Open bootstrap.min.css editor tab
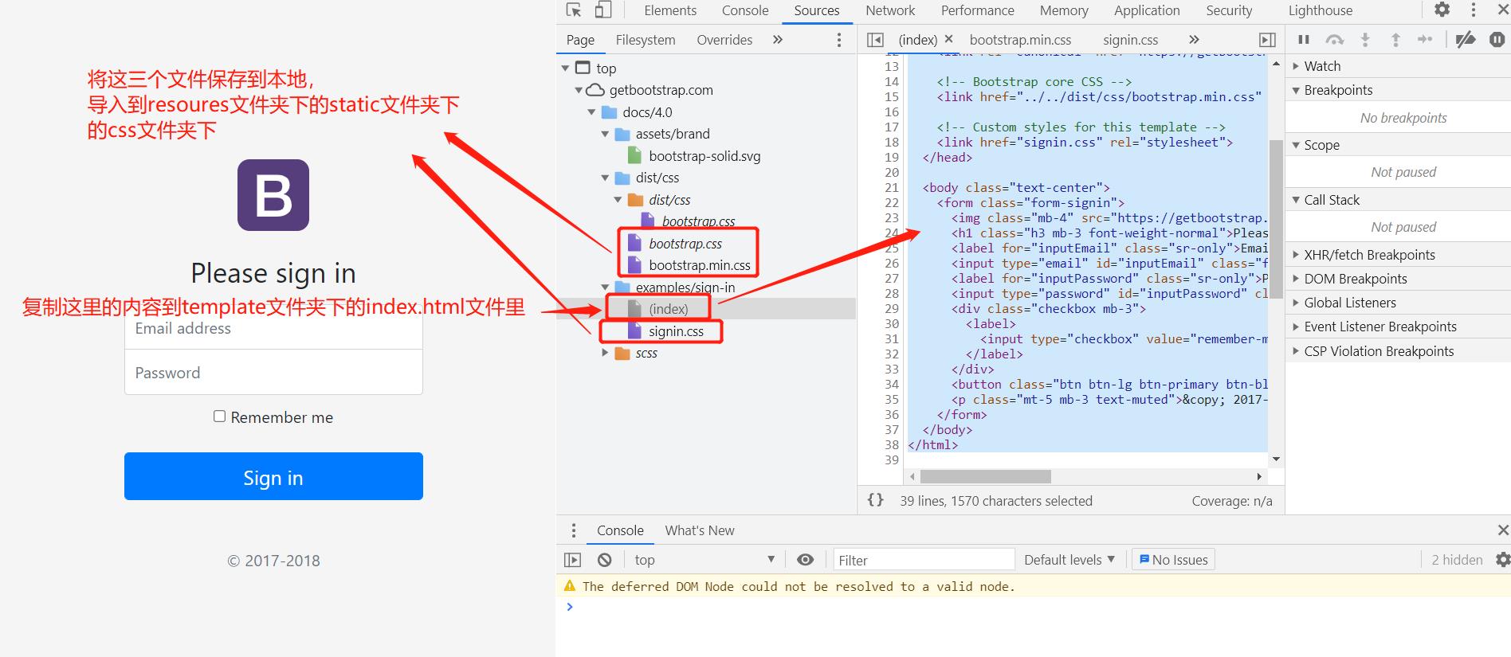Viewport: 1511px width, 657px height. click(x=1020, y=40)
